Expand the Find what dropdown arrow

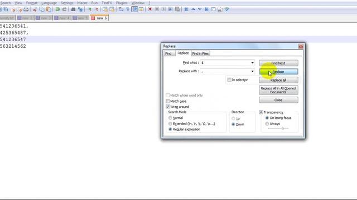coord(252,63)
